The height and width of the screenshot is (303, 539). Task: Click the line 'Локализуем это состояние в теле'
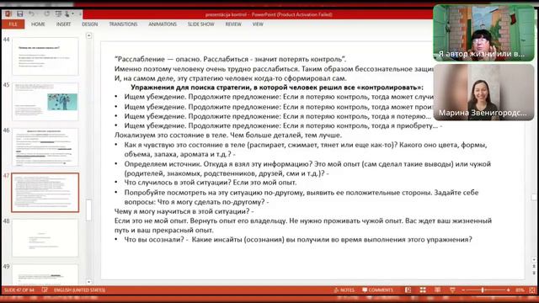(x=228, y=135)
